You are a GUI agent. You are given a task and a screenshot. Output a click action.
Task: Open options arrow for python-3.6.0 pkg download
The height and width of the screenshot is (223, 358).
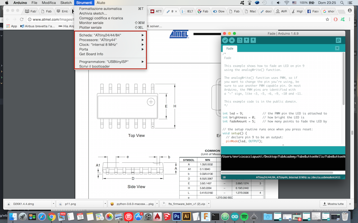pyautogui.click(x=157, y=204)
